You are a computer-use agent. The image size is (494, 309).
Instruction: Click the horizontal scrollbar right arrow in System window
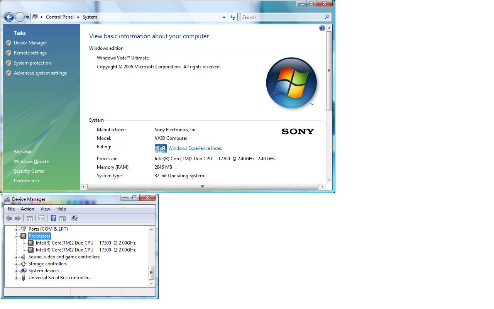point(323,187)
